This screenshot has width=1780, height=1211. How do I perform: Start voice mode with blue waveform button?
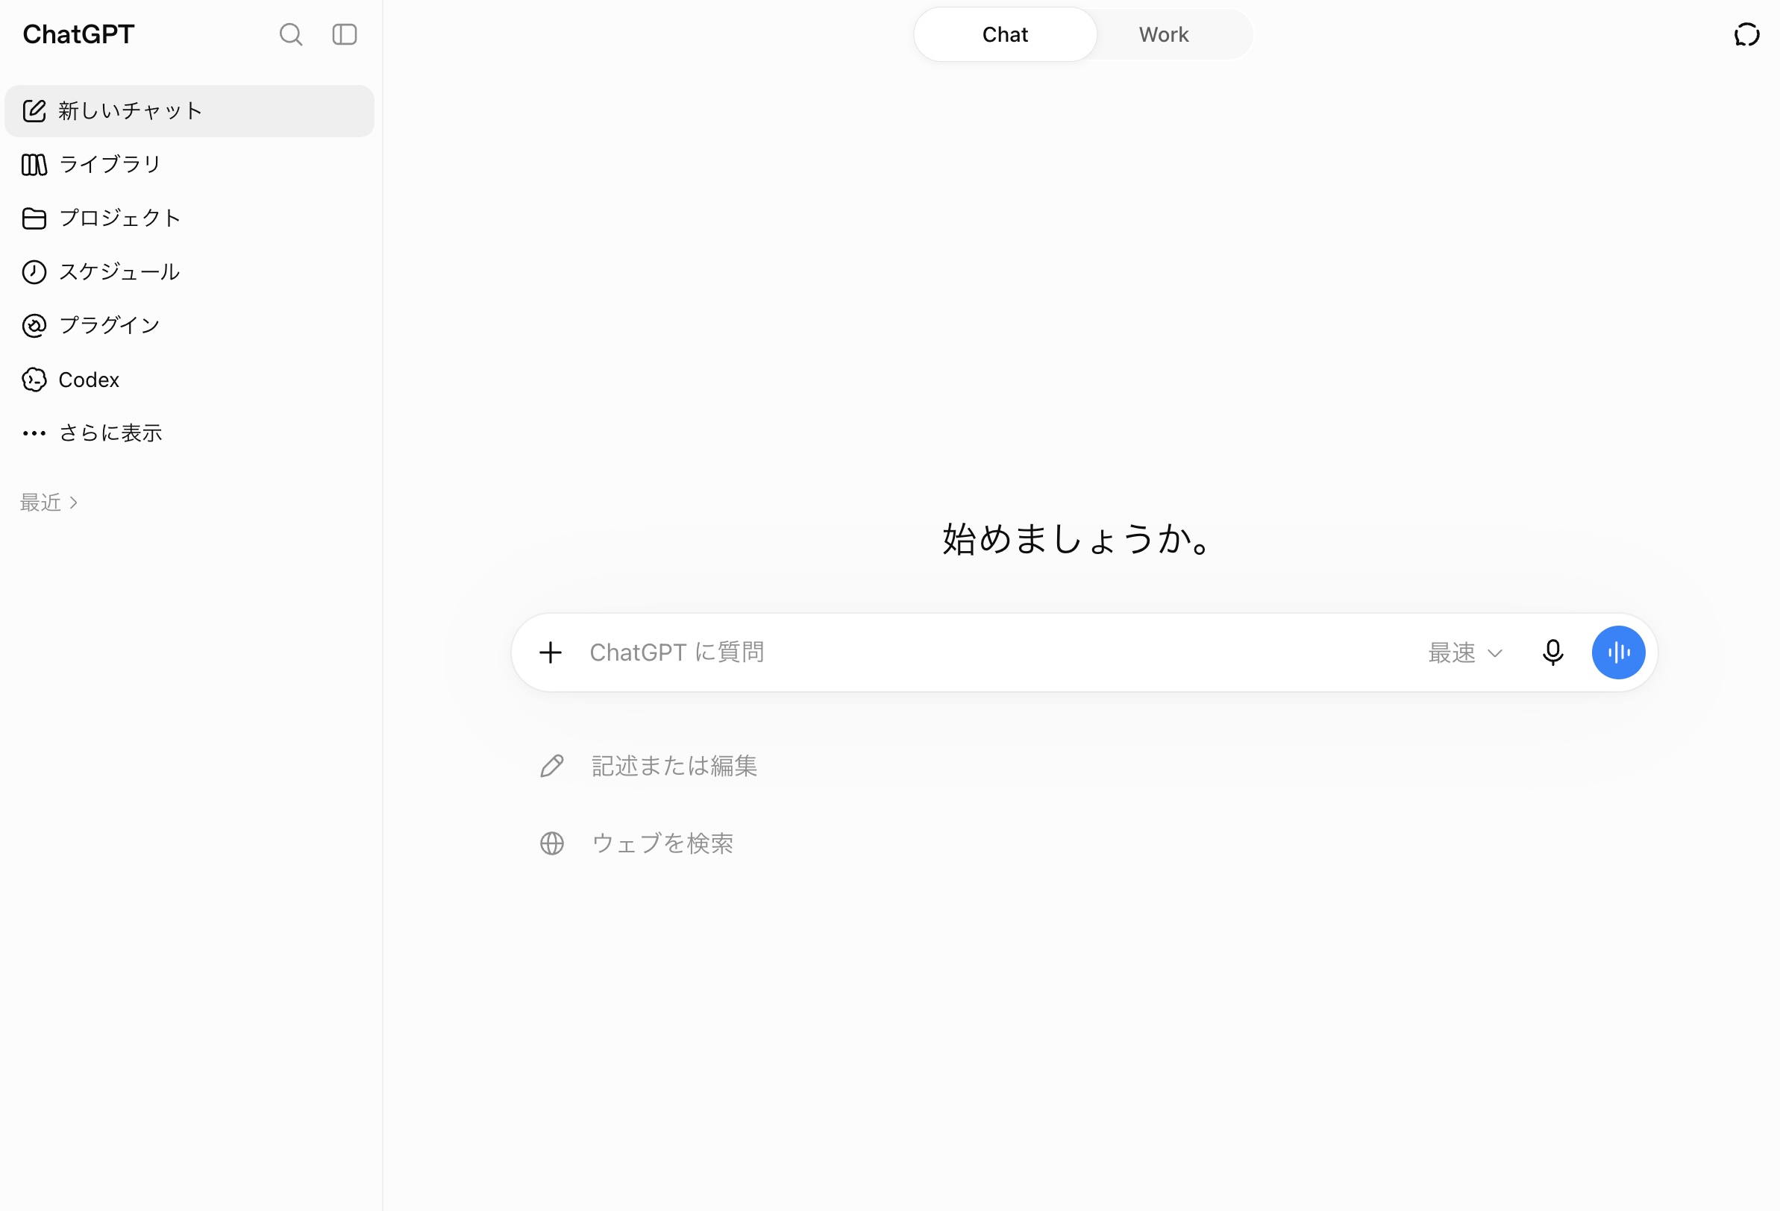click(x=1618, y=652)
